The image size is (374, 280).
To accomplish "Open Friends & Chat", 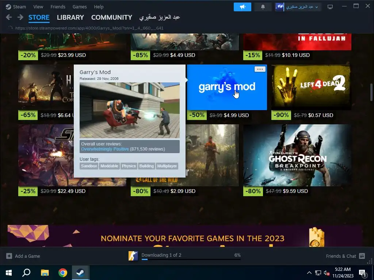I will point(341,256).
